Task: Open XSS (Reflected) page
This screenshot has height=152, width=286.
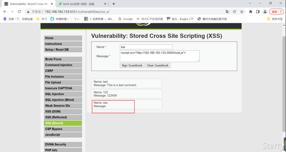Action: pyautogui.click(x=63, y=117)
